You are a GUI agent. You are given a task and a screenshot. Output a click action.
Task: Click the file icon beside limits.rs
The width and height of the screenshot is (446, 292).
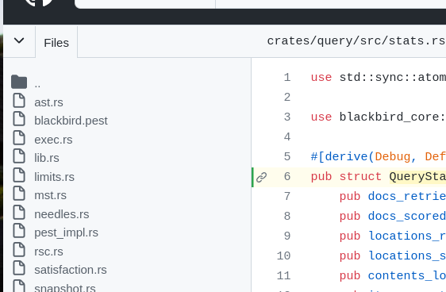tap(19, 175)
